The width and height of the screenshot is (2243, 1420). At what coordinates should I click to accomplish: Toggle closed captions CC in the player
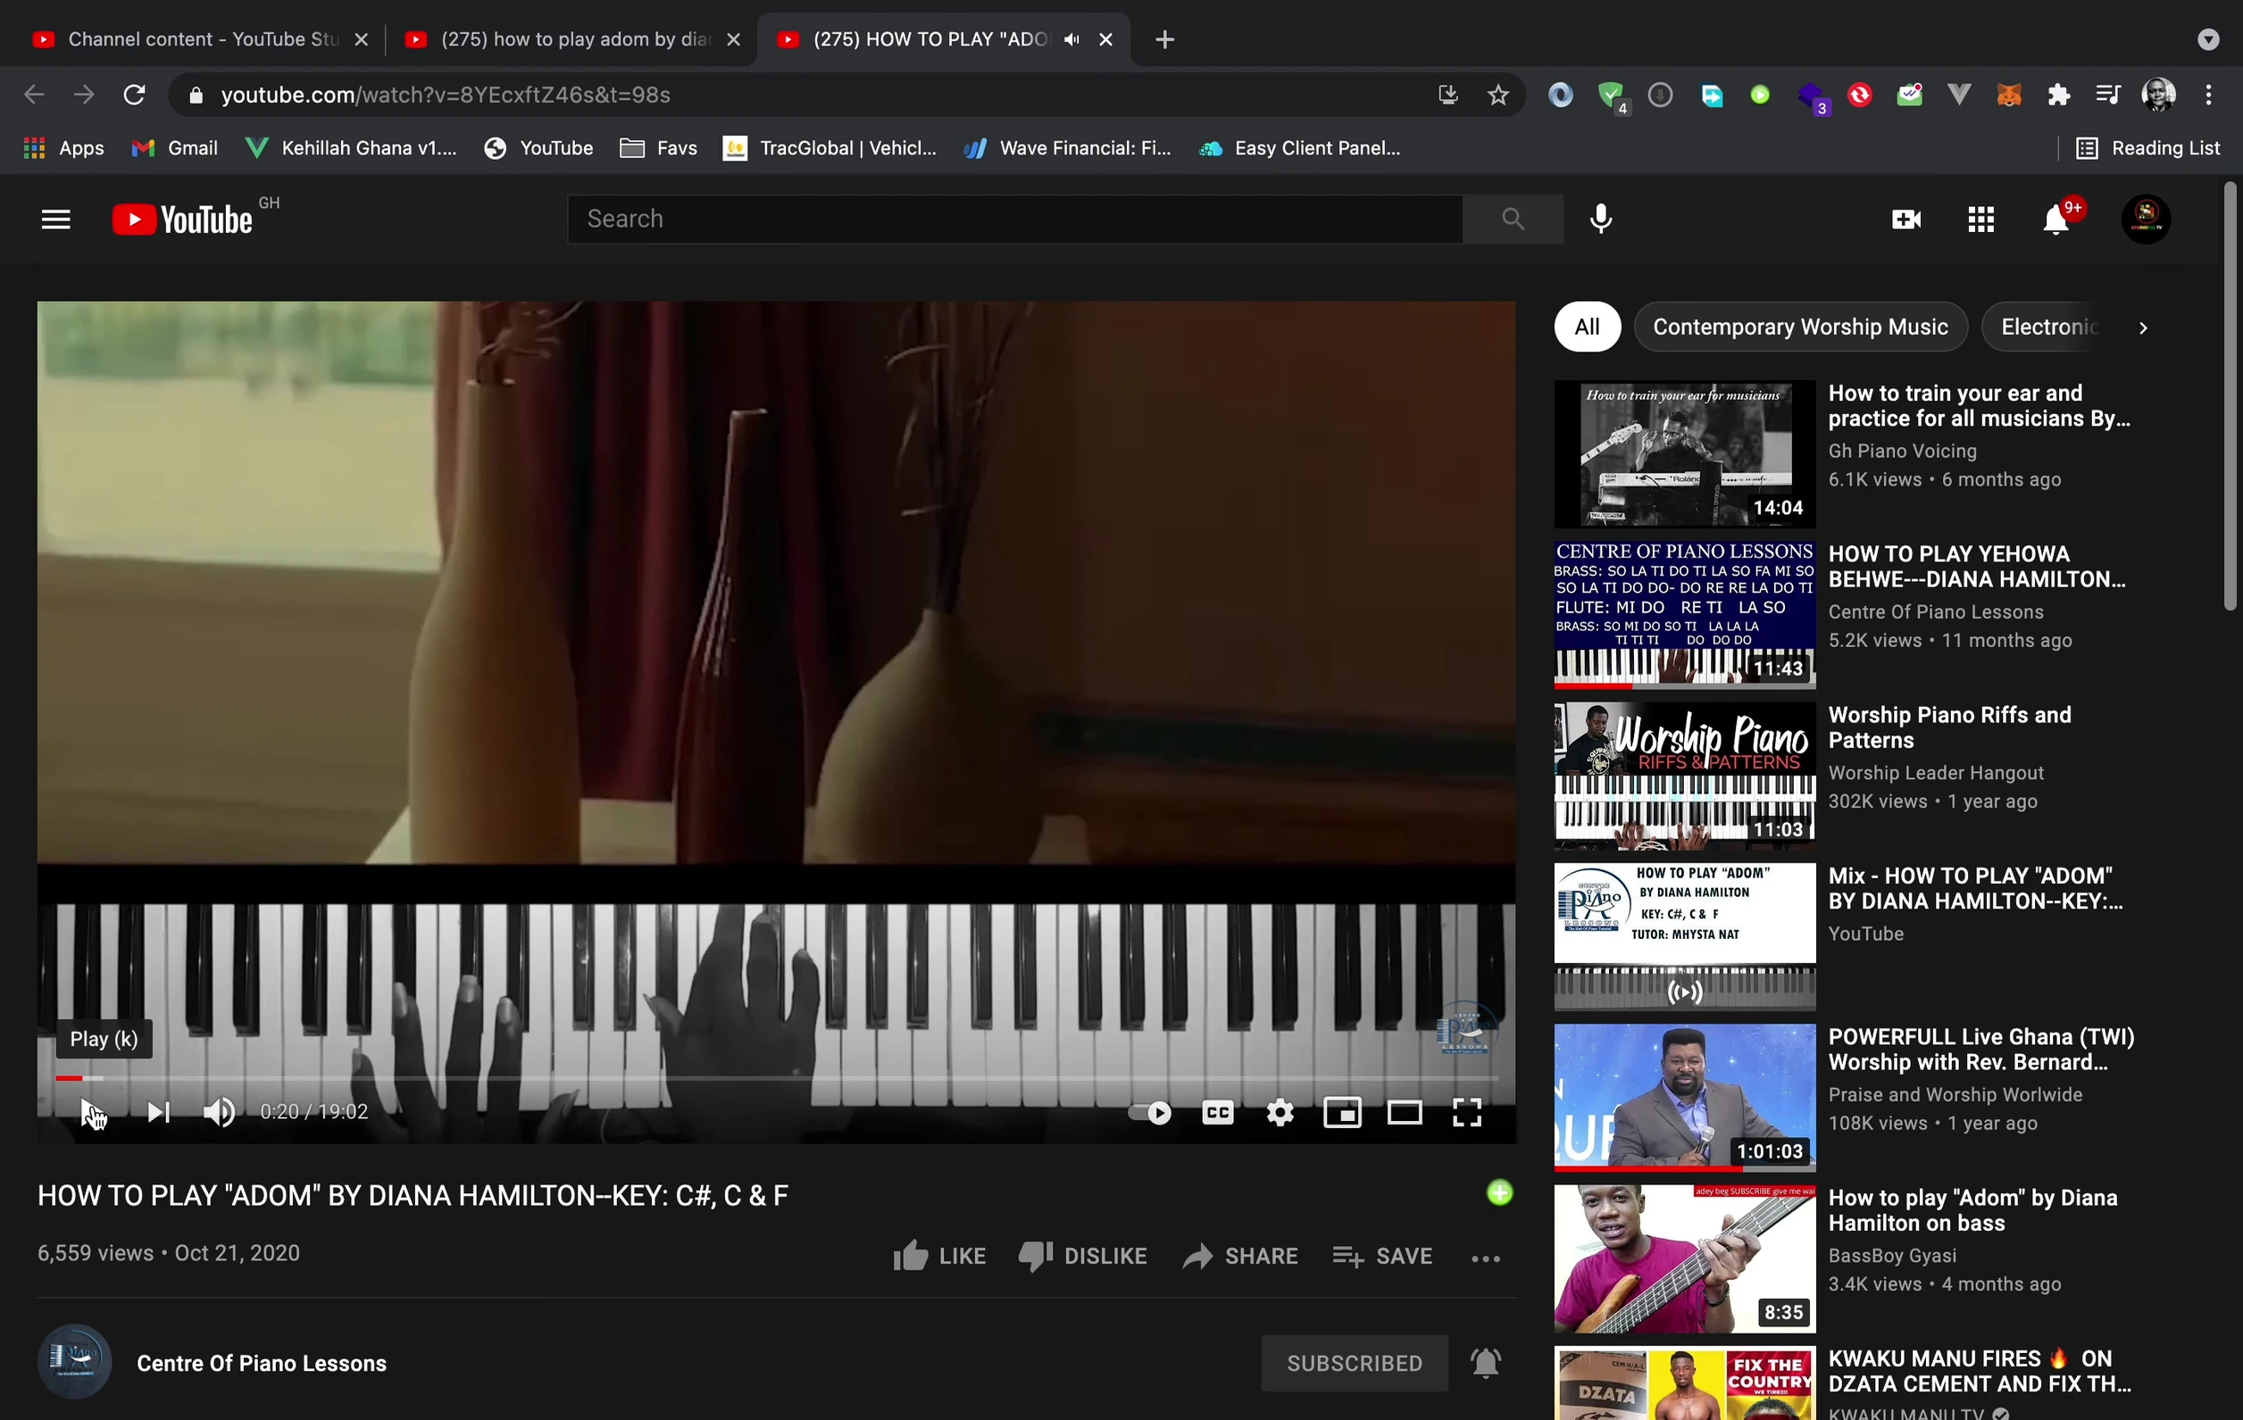[x=1217, y=1113]
